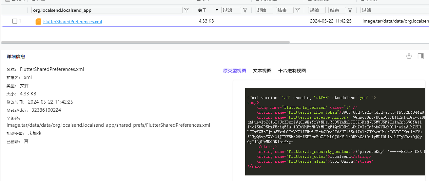Click the 加密类型 未加密 value
The width and height of the screenshot is (429, 181).
pyautogui.click(x=35, y=133)
